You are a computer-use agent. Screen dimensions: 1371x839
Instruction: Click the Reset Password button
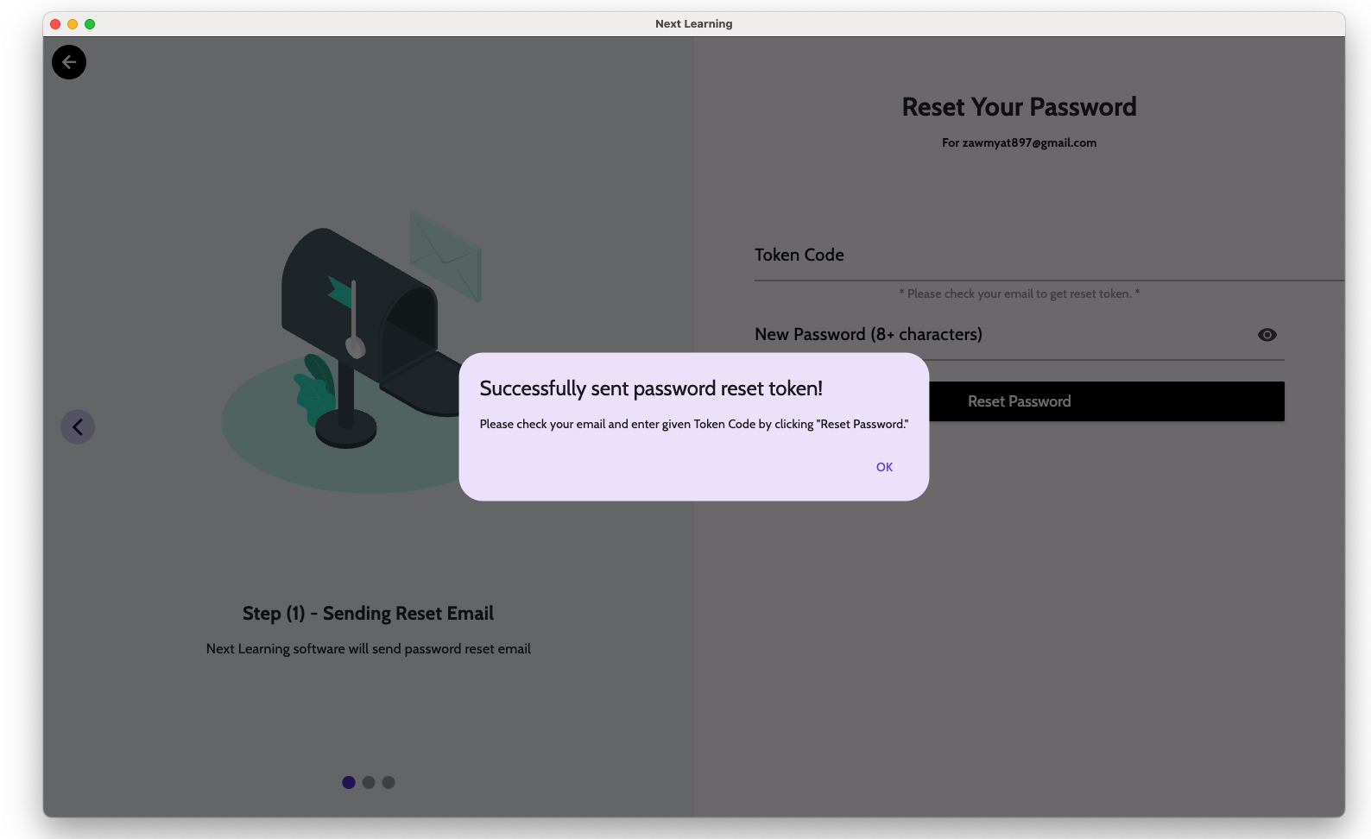[x=1105, y=401]
